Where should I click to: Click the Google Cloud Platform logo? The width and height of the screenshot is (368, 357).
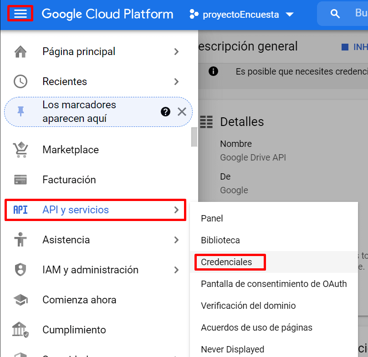107,14
